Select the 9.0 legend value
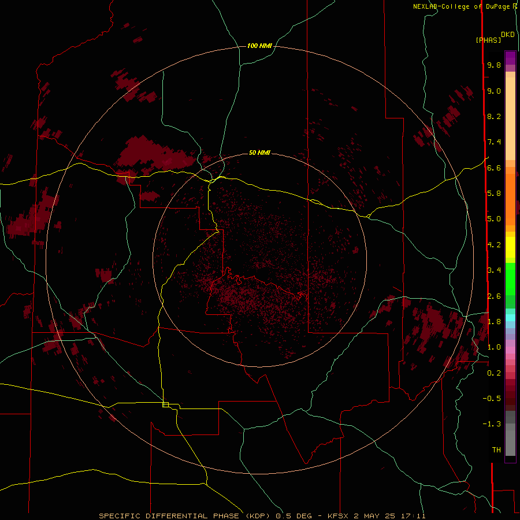Viewport: 520px width, 520px height. point(494,91)
